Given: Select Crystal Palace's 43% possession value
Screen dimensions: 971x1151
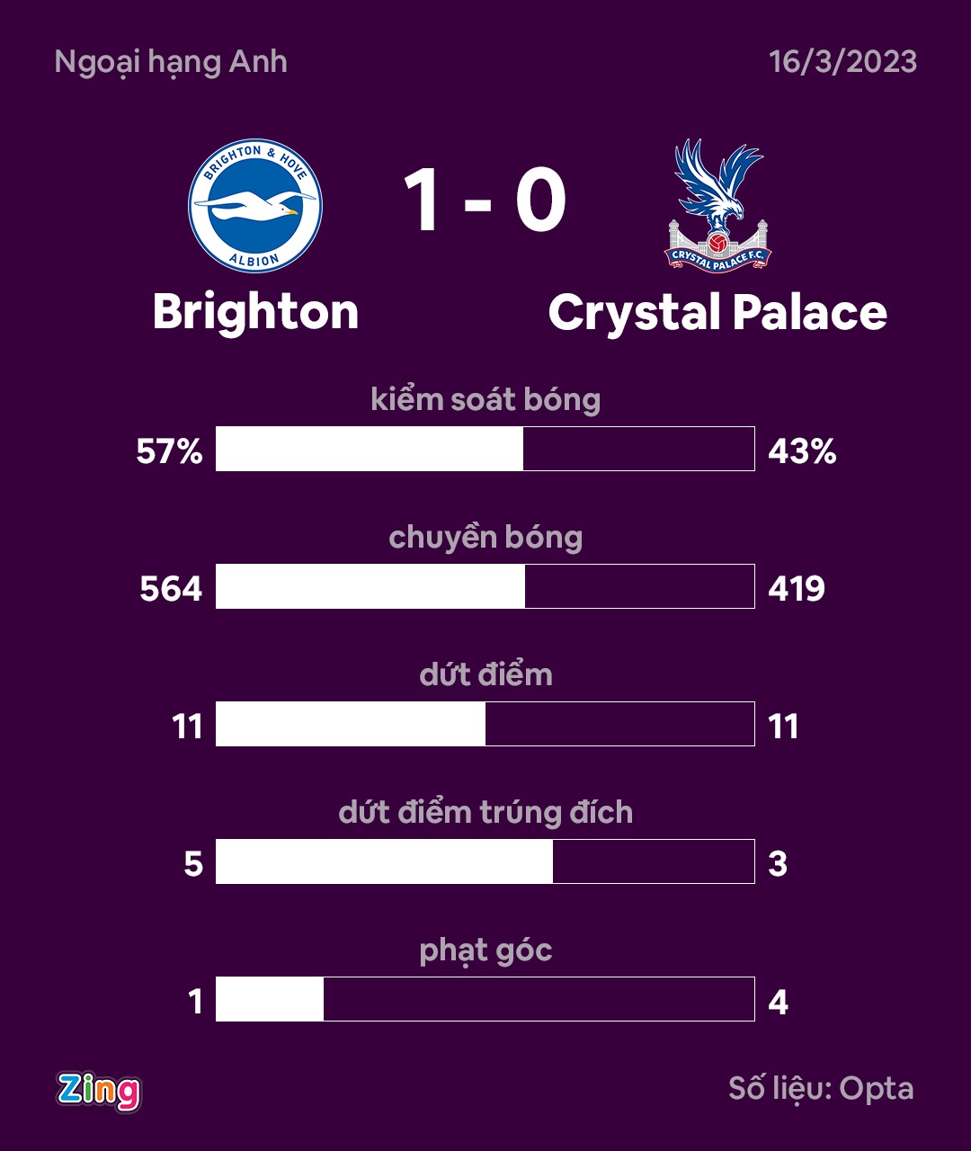Looking at the screenshot, I should click(x=802, y=451).
